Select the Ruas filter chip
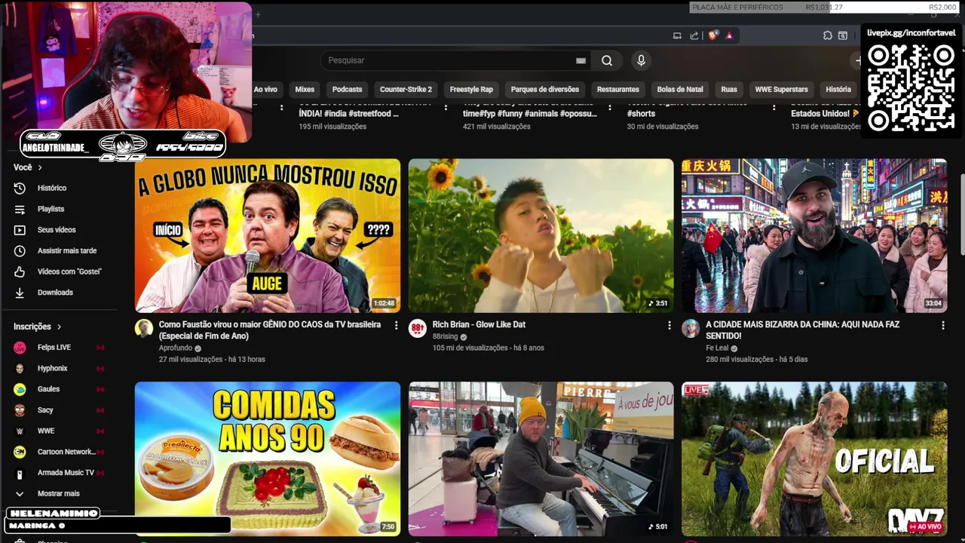 [x=729, y=89]
